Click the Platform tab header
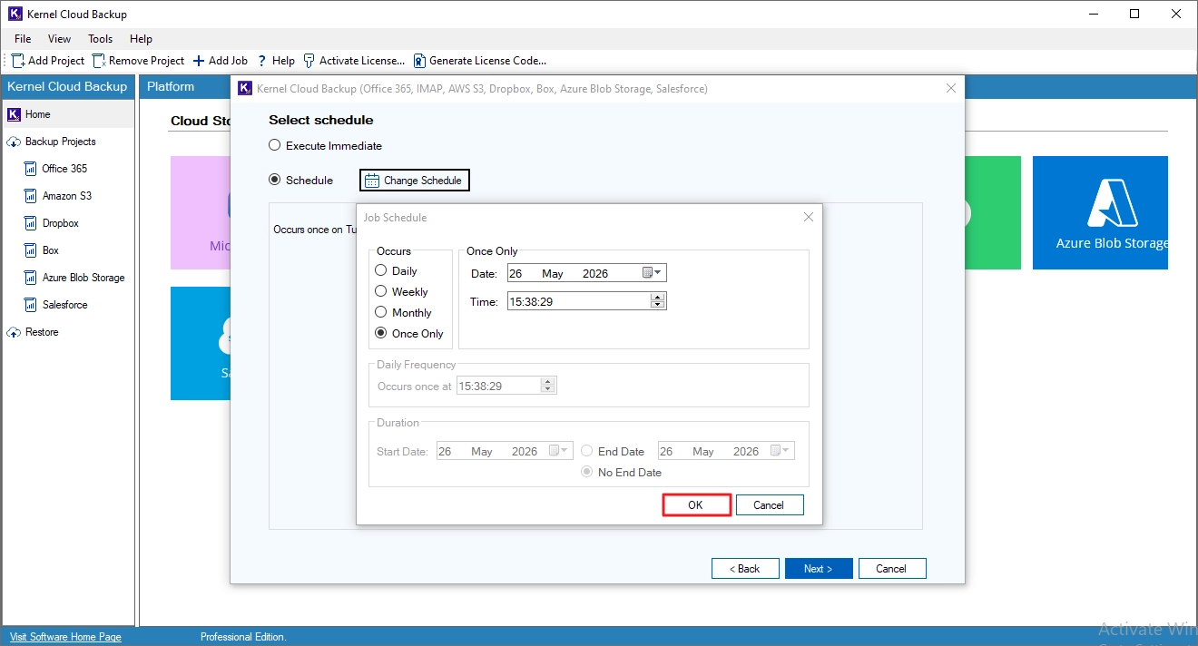Image resolution: width=1198 pixels, height=646 pixels. click(171, 86)
